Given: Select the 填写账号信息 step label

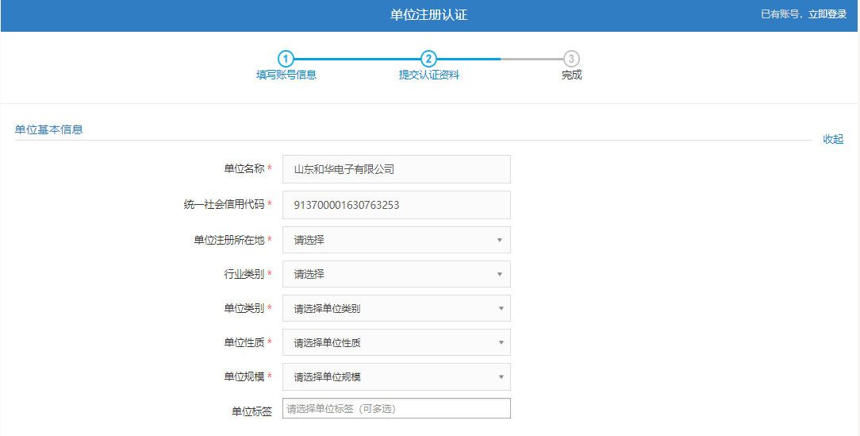Looking at the screenshot, I should click(x=286, y=75).
